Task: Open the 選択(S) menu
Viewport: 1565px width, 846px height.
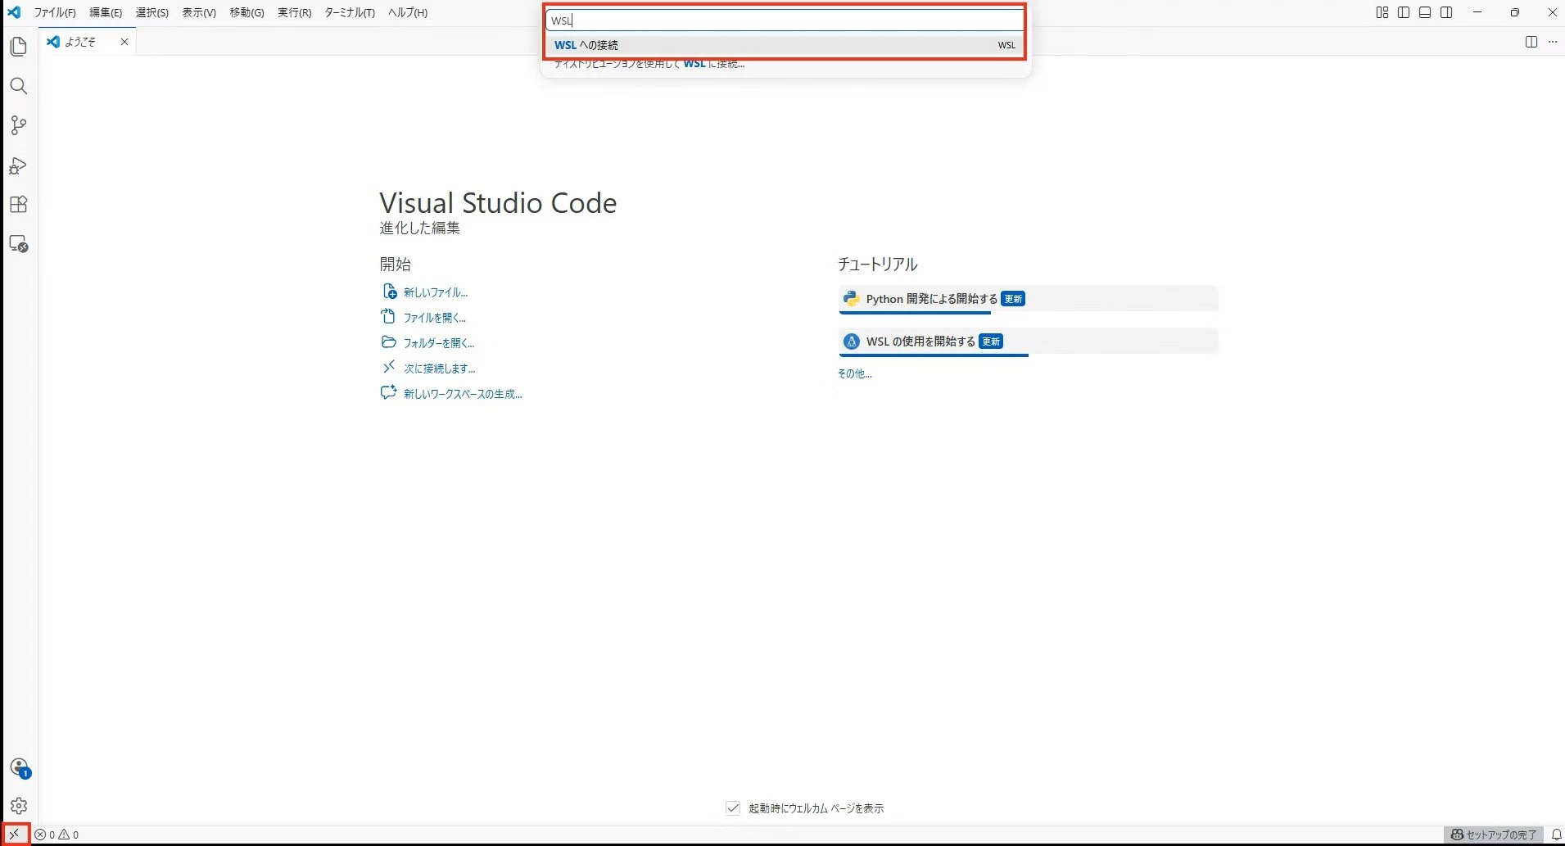Action: click(x=152, y=12)
